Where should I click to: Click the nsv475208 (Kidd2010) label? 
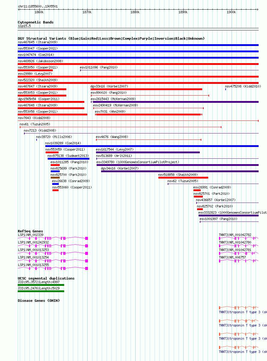(243, 86)
